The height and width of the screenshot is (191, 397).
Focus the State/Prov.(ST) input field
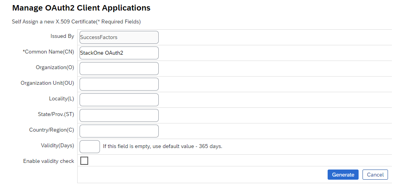pos(119,115)
